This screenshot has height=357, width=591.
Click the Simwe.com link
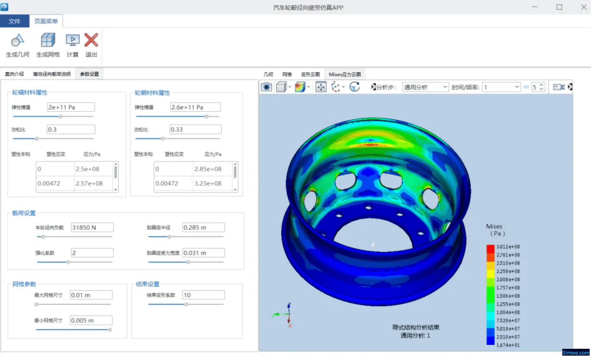click(x=576, y=352)
